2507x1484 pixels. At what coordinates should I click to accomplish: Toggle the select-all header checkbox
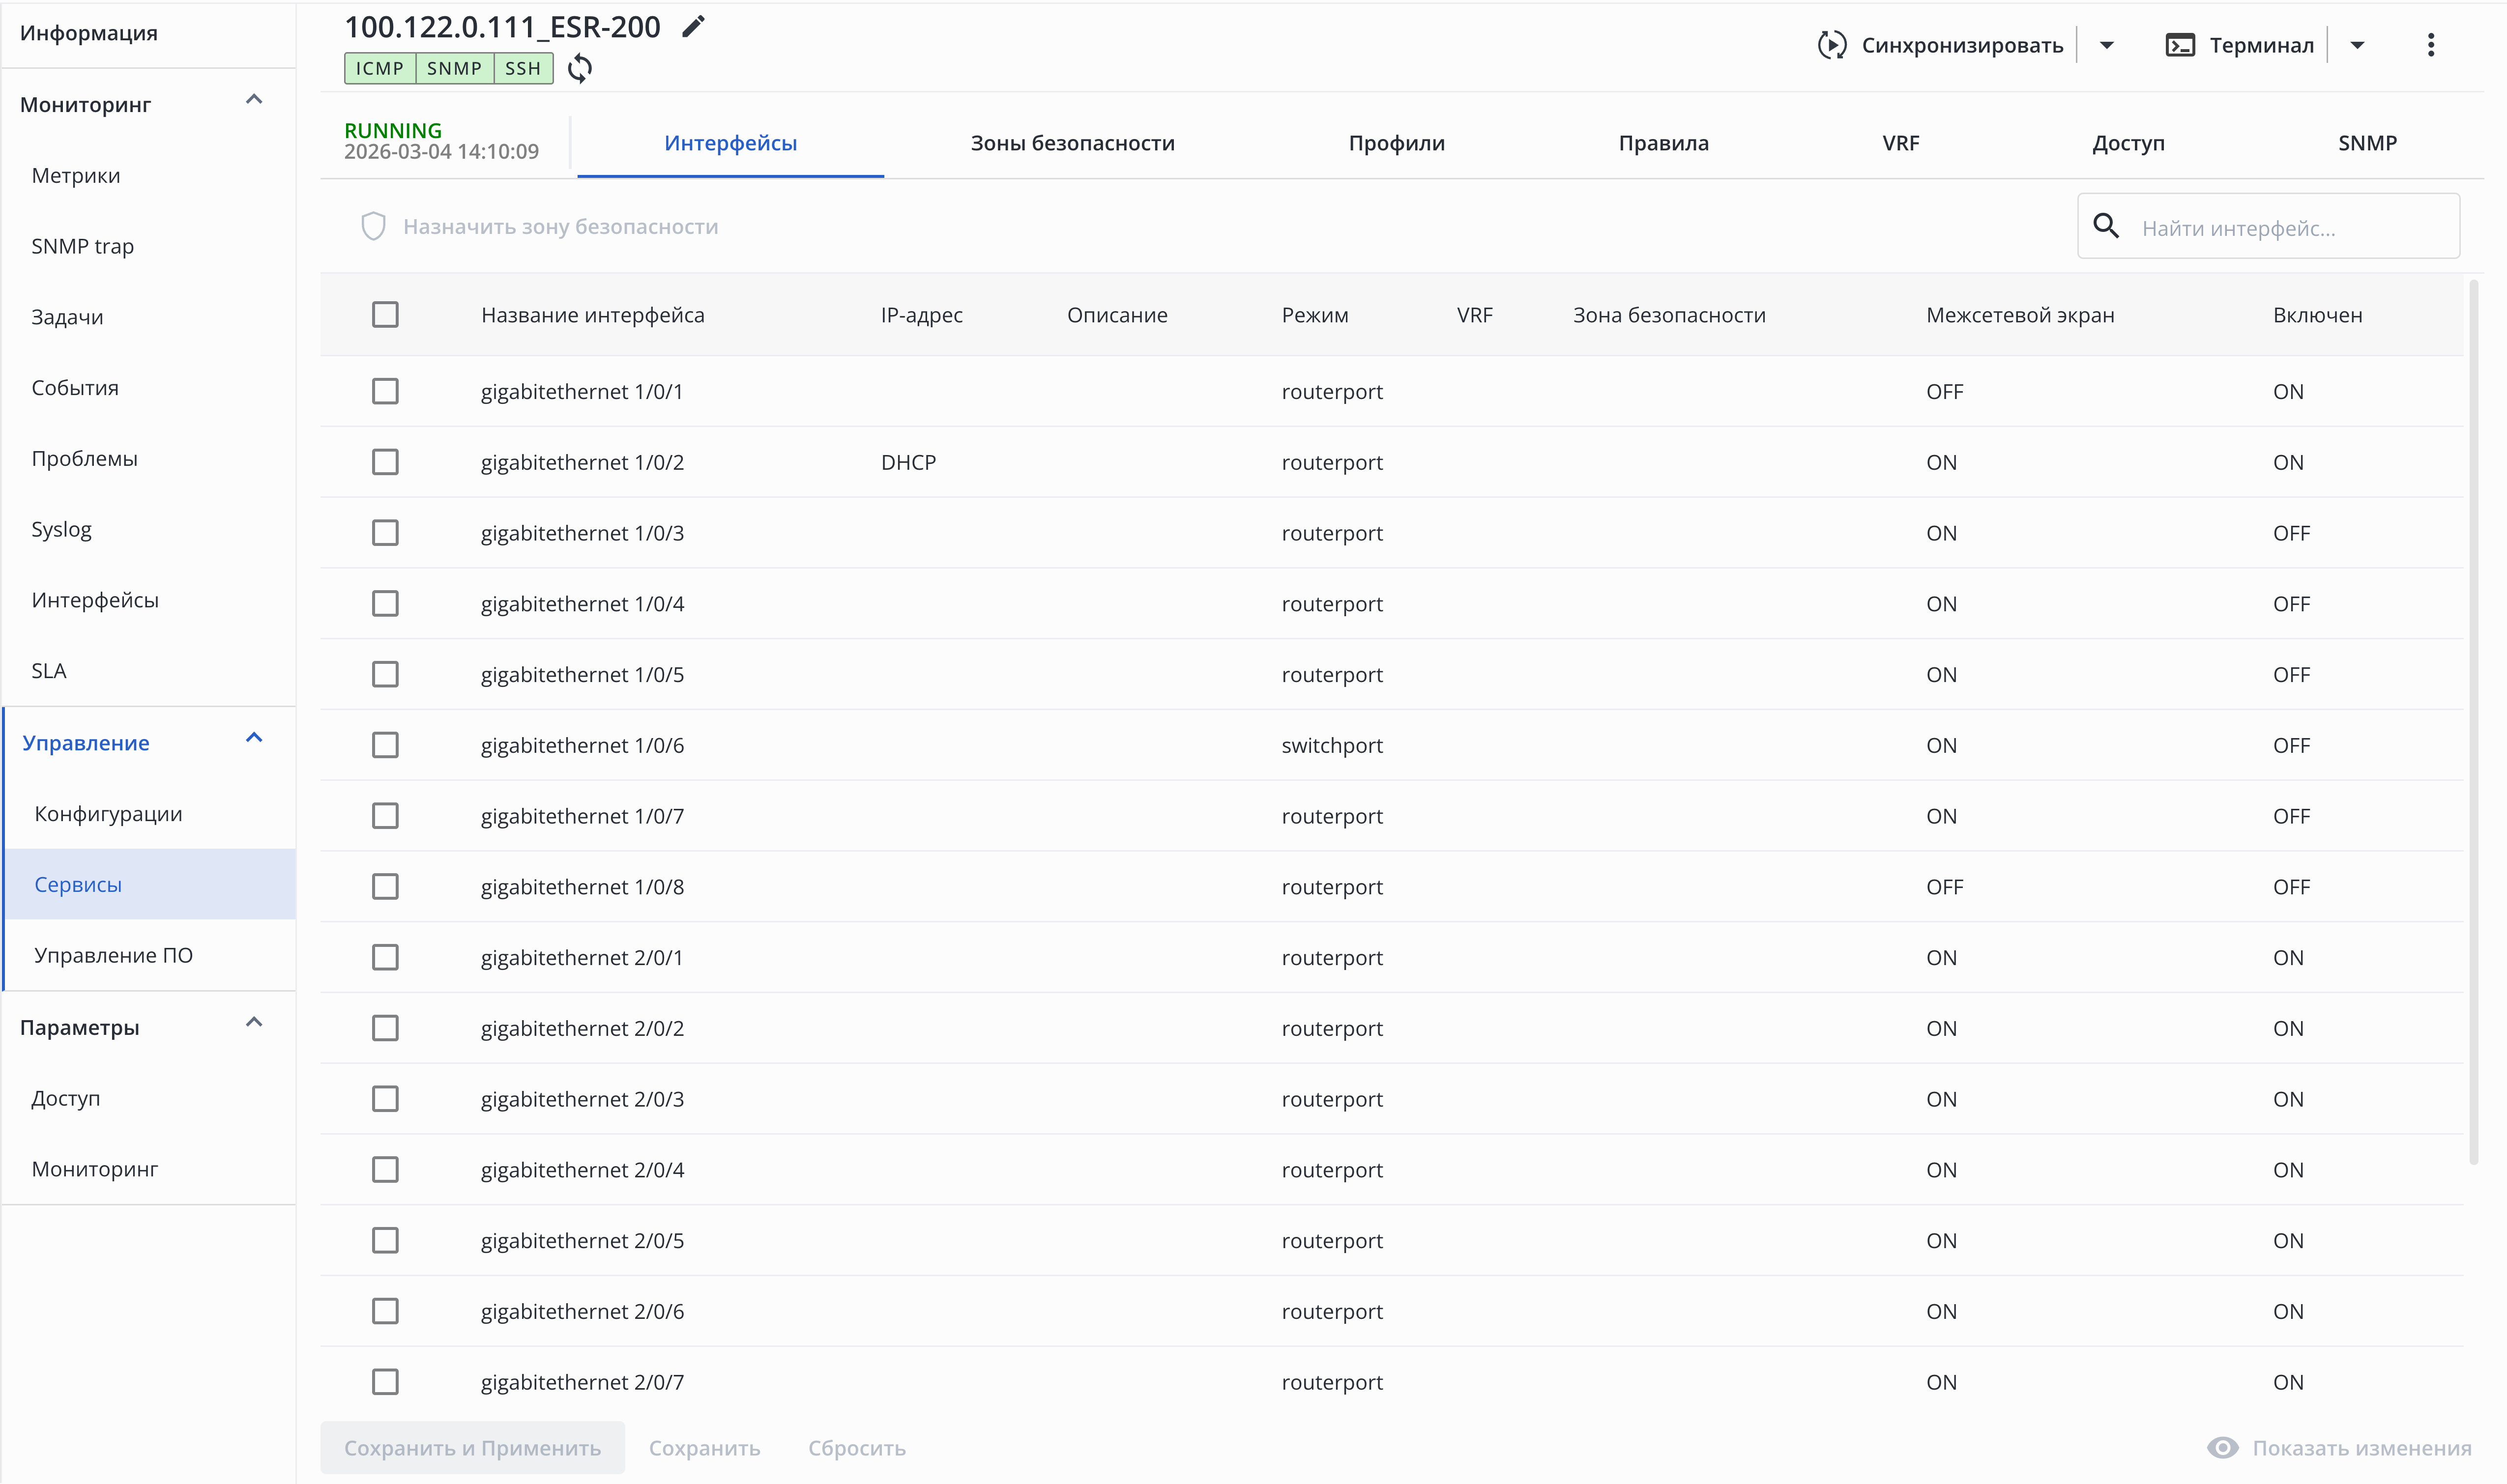[x=385, y=315]
